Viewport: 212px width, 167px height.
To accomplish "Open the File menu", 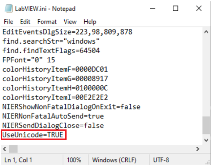I will [x=8, y=22].
